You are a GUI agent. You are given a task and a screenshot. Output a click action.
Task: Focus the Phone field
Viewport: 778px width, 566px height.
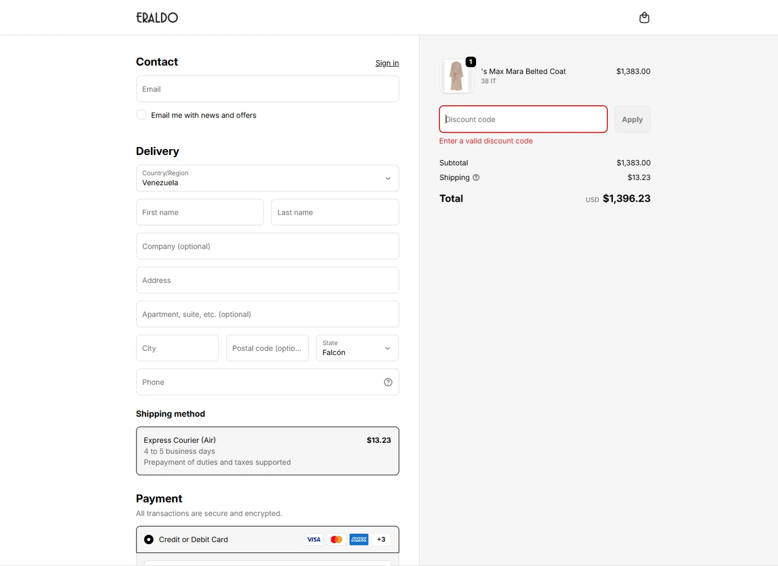coord(268,382)
